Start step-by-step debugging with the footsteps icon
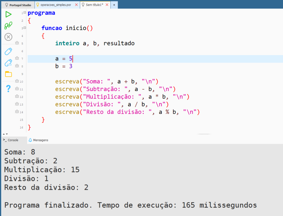 pyautogui.click(x=8, y=26)
